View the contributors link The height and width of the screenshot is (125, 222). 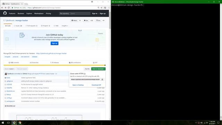coord(75,62)
